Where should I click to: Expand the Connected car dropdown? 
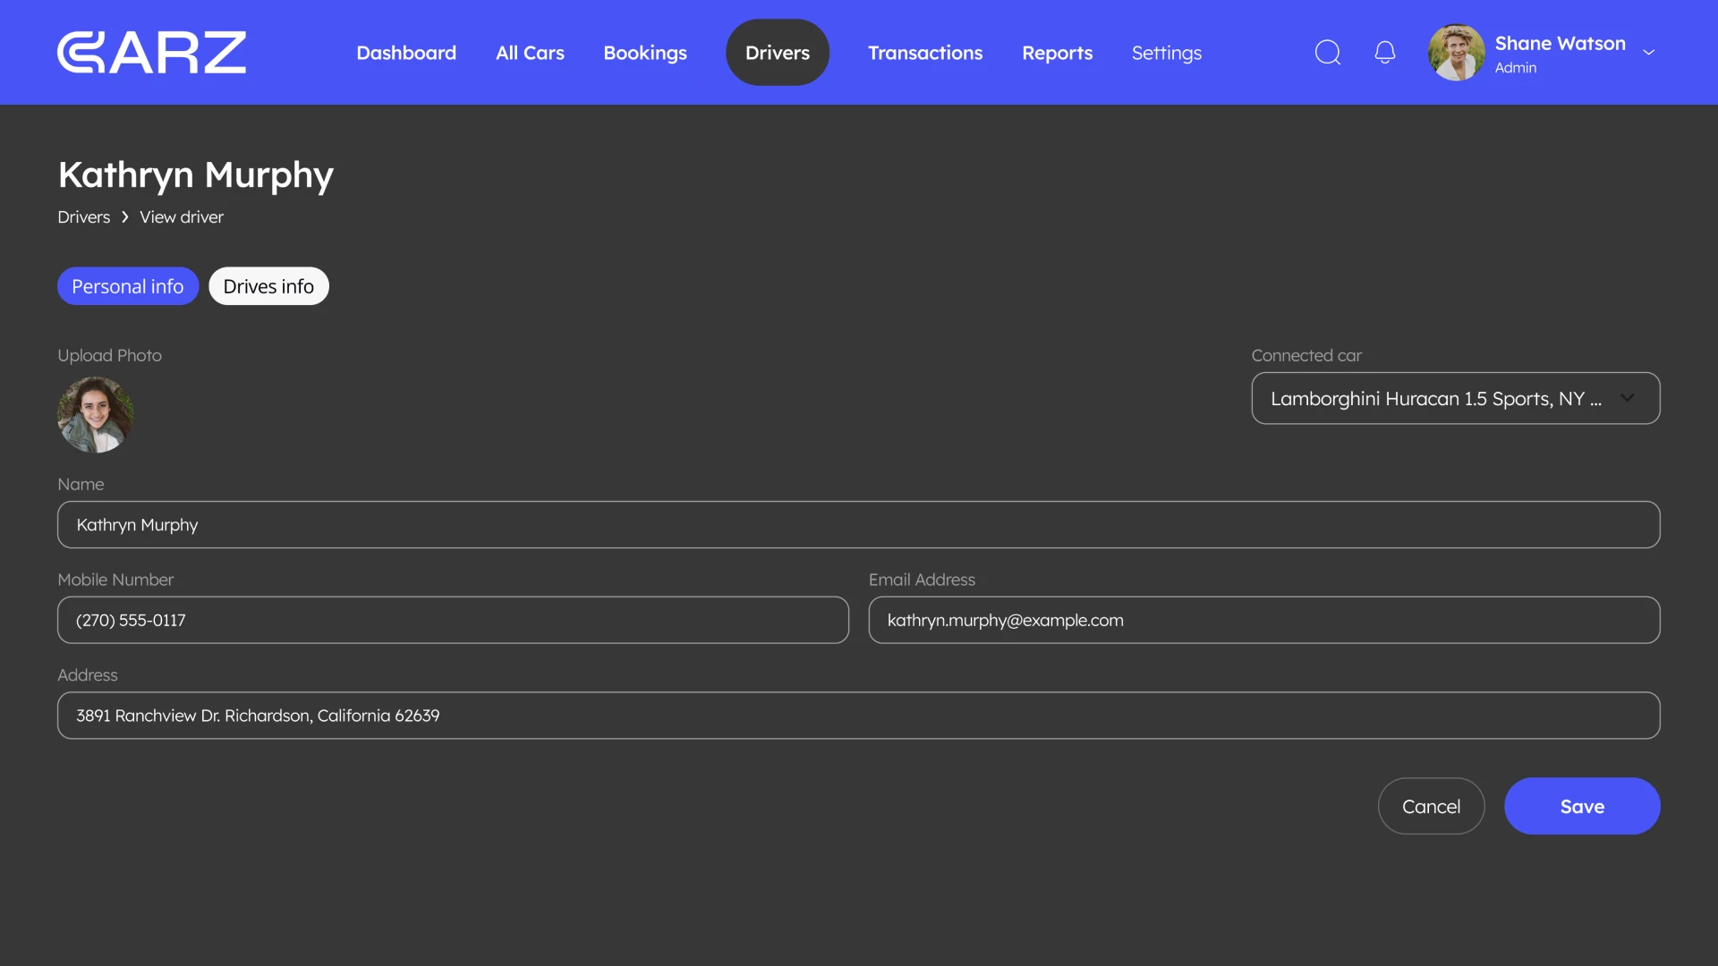point(1454,398)
